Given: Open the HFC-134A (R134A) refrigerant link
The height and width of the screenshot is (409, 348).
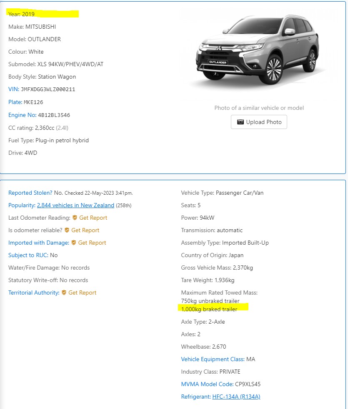Looking at the screenshot, I should [236, 397].
